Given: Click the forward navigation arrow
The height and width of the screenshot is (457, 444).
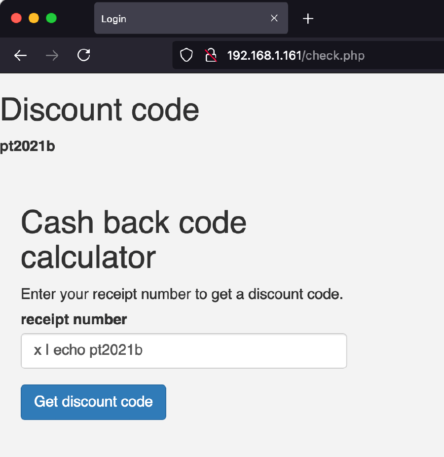Looking at the screenshot, I should click(52, 55).
